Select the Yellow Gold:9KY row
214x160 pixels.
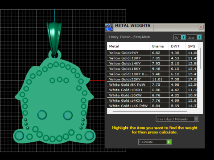click(x=152, y=53)
